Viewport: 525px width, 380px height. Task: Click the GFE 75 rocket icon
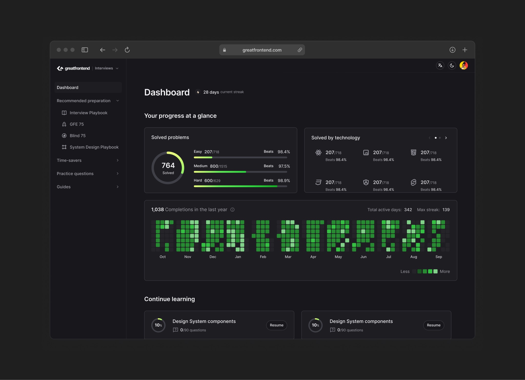pyautogui.click(x=64, y=124)
